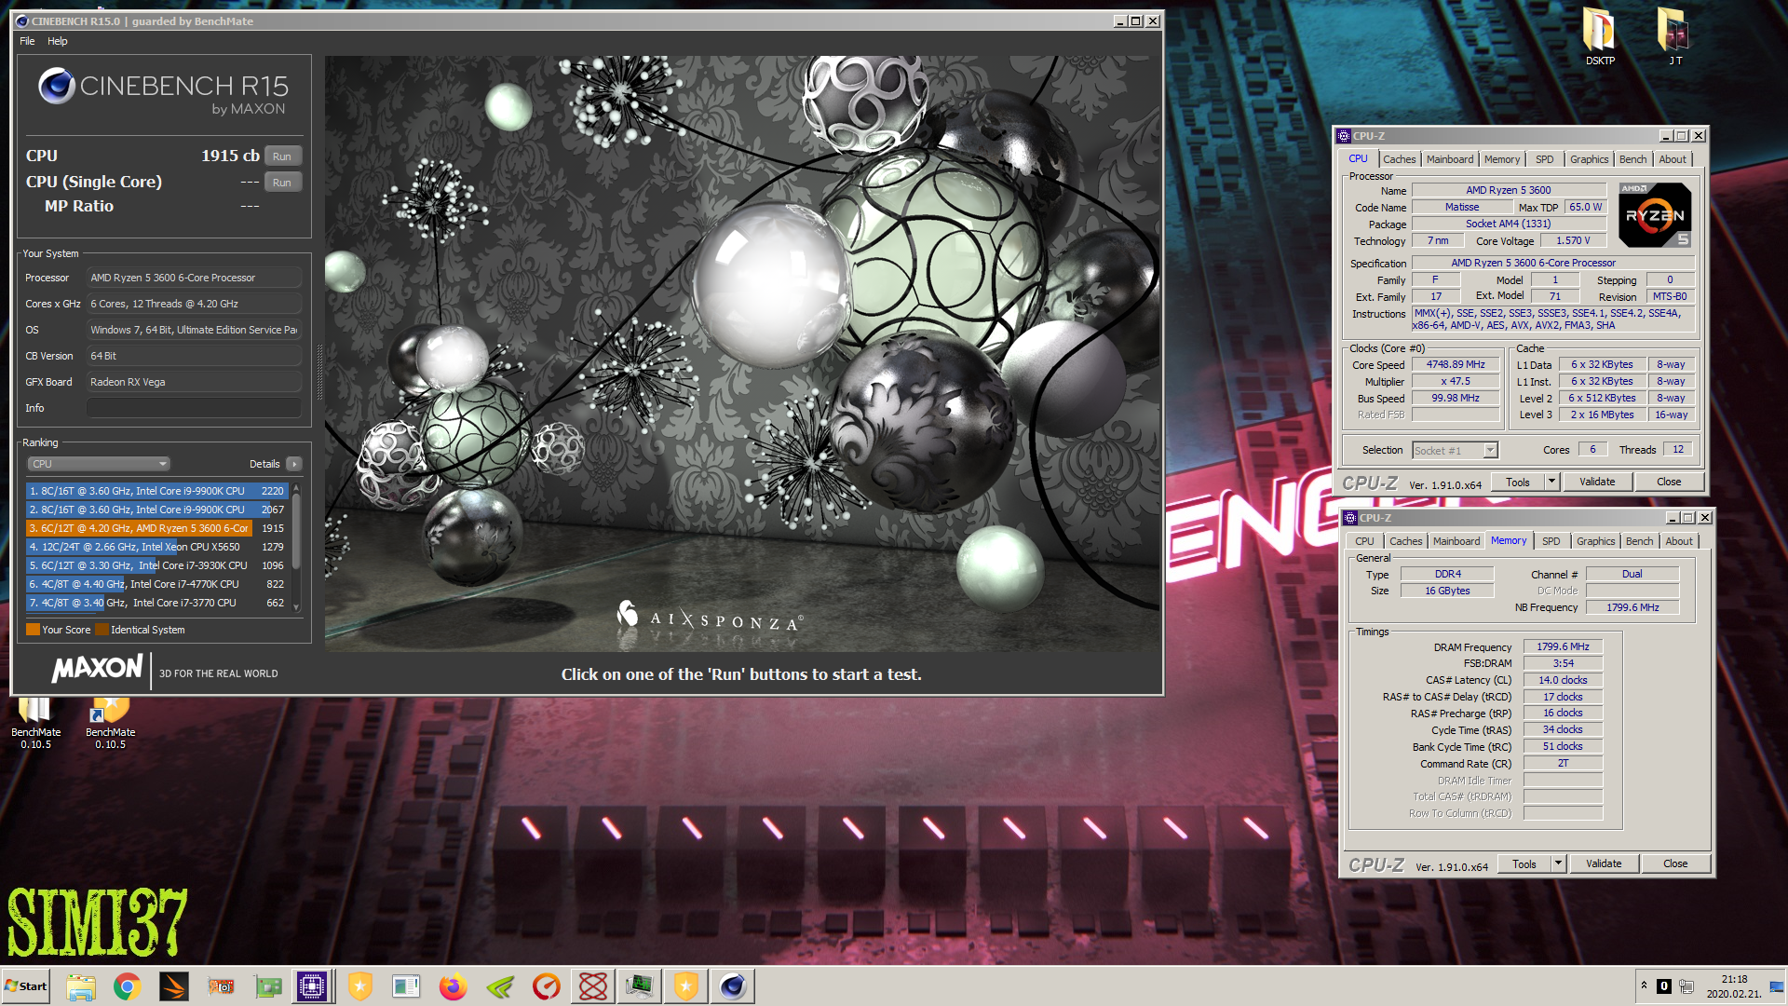Click Validate in upper CPU-Z window
Image resolution: width=1788 pixels, height=1006 pixels.
coord(1597,483)
